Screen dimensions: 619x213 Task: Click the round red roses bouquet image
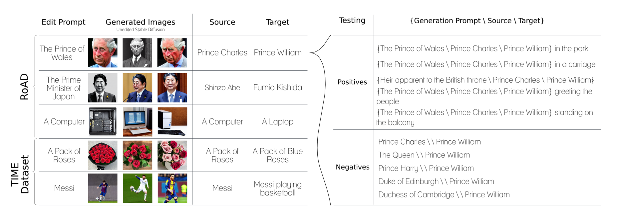point(103,155)
